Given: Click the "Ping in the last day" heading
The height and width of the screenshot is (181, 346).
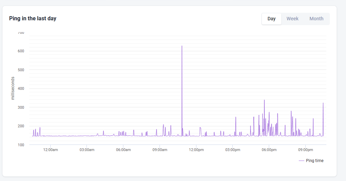Looking at the screenshot, I should (33, 19).
